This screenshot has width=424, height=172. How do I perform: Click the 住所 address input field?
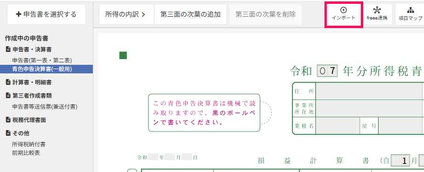(x=369, y=91)
